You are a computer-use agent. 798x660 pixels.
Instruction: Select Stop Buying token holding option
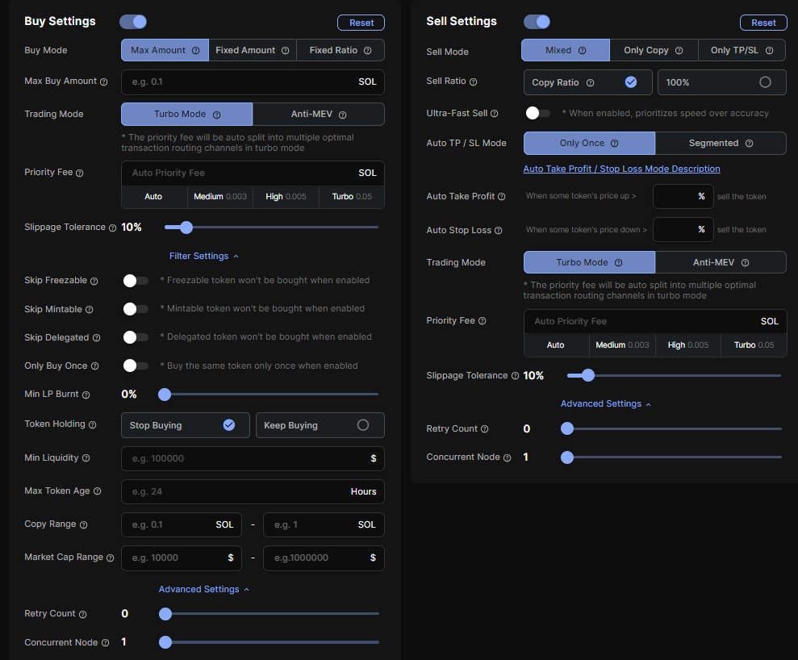(x=186, y=425)
